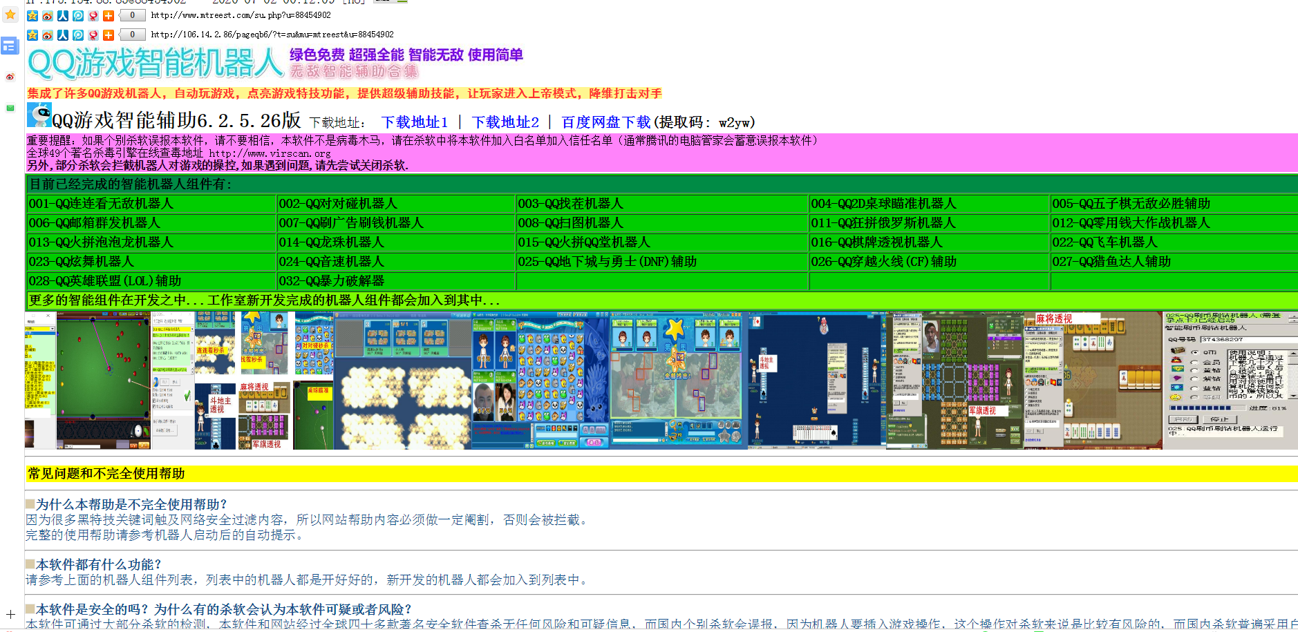This screenshot has height=632, width=1298.
Task: Click 004-QQ2D桌球瞄准机器人 in the table
Action: (x=930, y=204)
